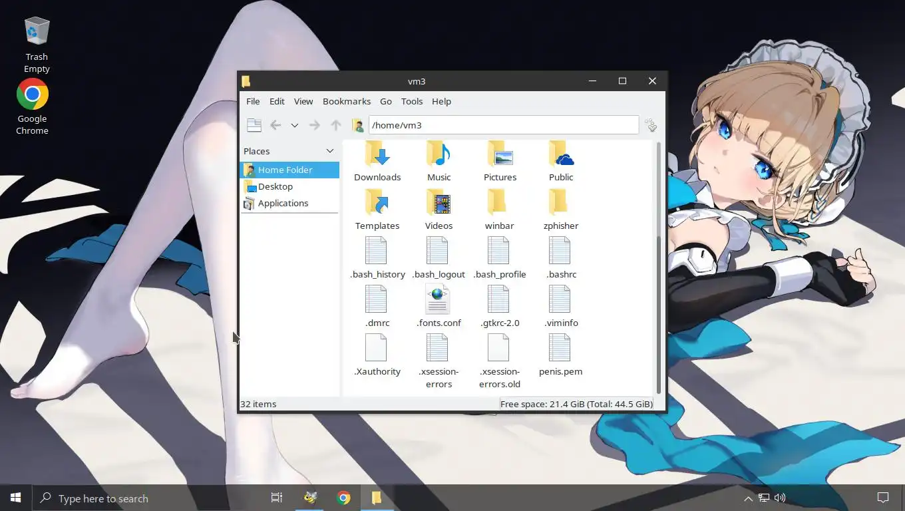Click the volume tray icon
This screenshot has height=511, width=905.
pyautogui.click(x=780, y=498)
